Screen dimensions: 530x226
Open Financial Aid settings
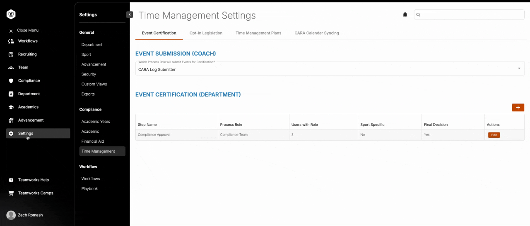93,141
